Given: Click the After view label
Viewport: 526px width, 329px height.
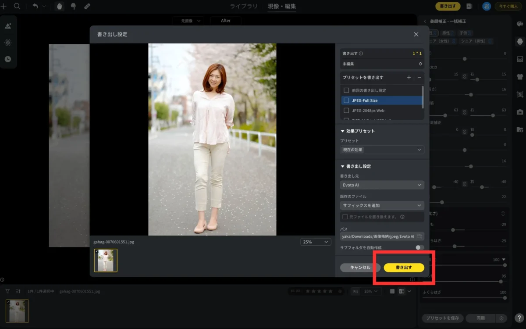Looking at the screenshot, I should click(x=226, y=21).
